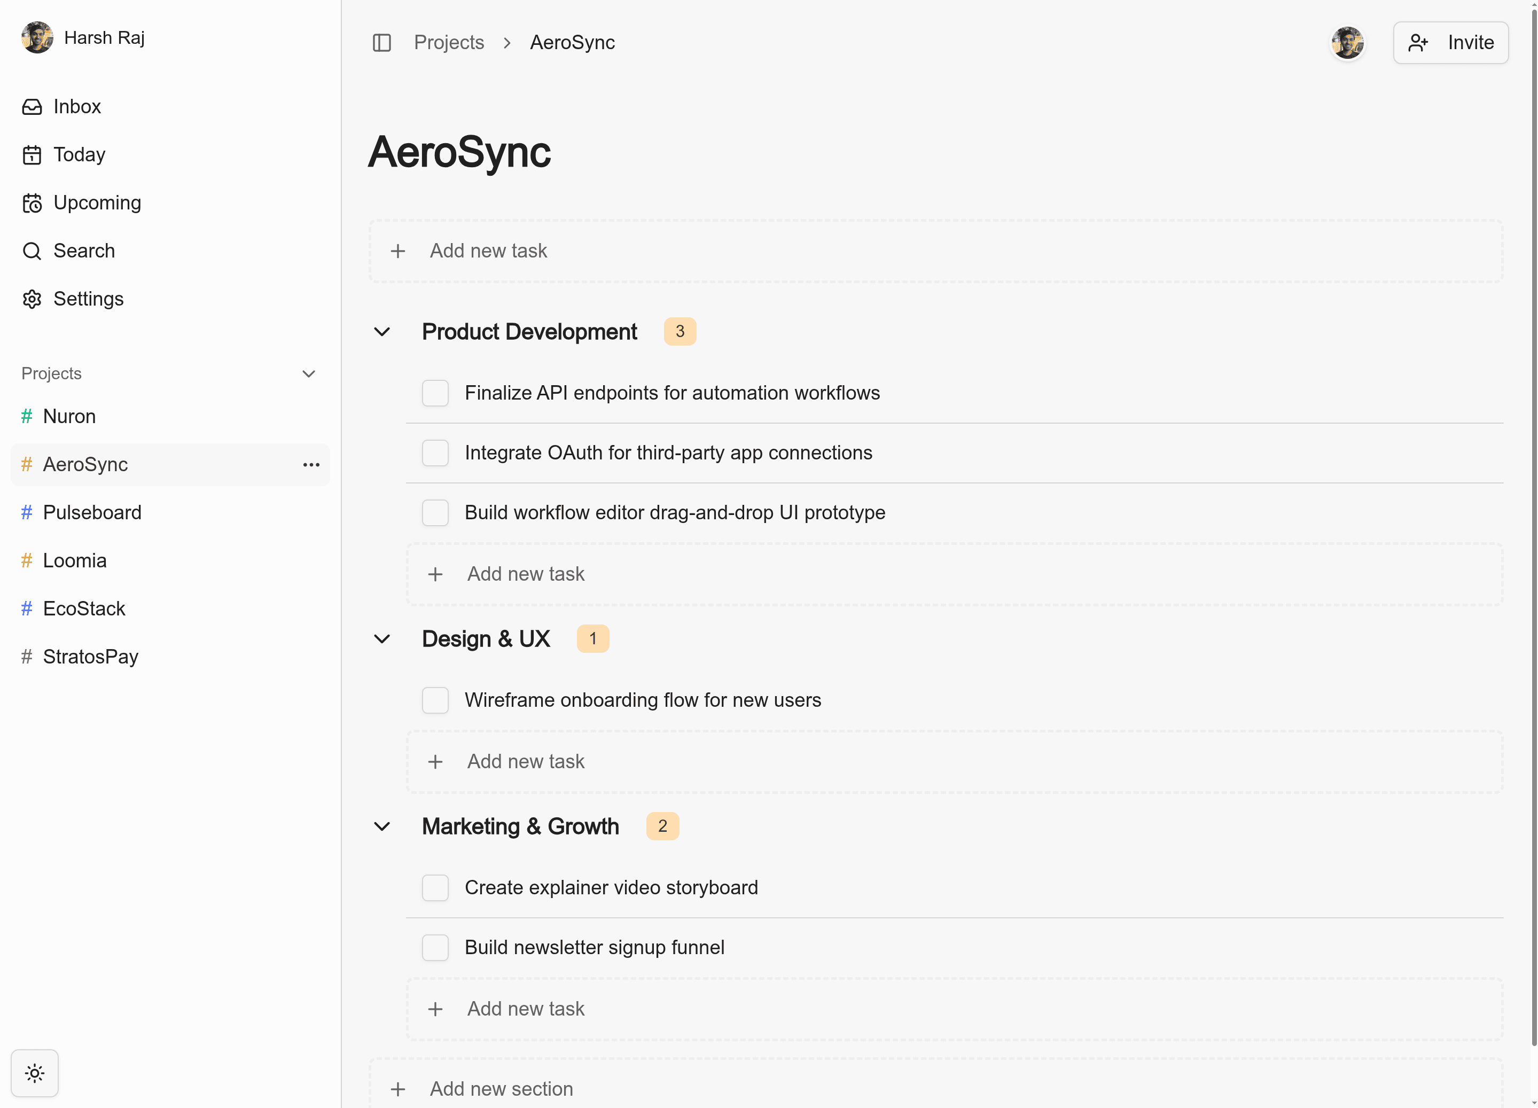This screenshot has height=1108, width=1538.
Task: Click Add new section field
Action: point(501,1088)
